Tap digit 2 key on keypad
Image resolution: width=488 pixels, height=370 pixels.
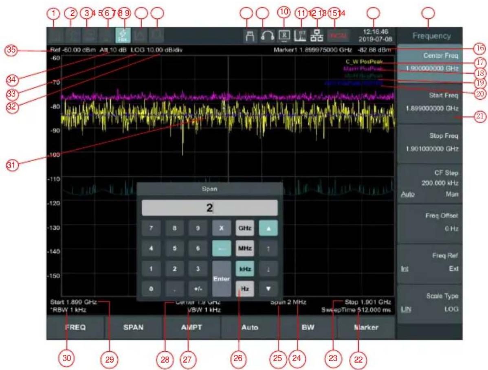(x=174, y=269)
